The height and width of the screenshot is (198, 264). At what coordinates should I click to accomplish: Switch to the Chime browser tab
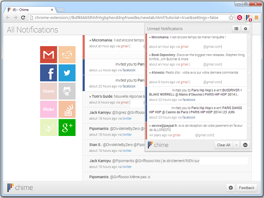pyautogui.click(x=30, y=10)
